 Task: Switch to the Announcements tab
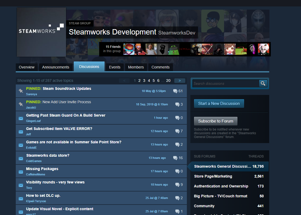(x=56, y=67)
